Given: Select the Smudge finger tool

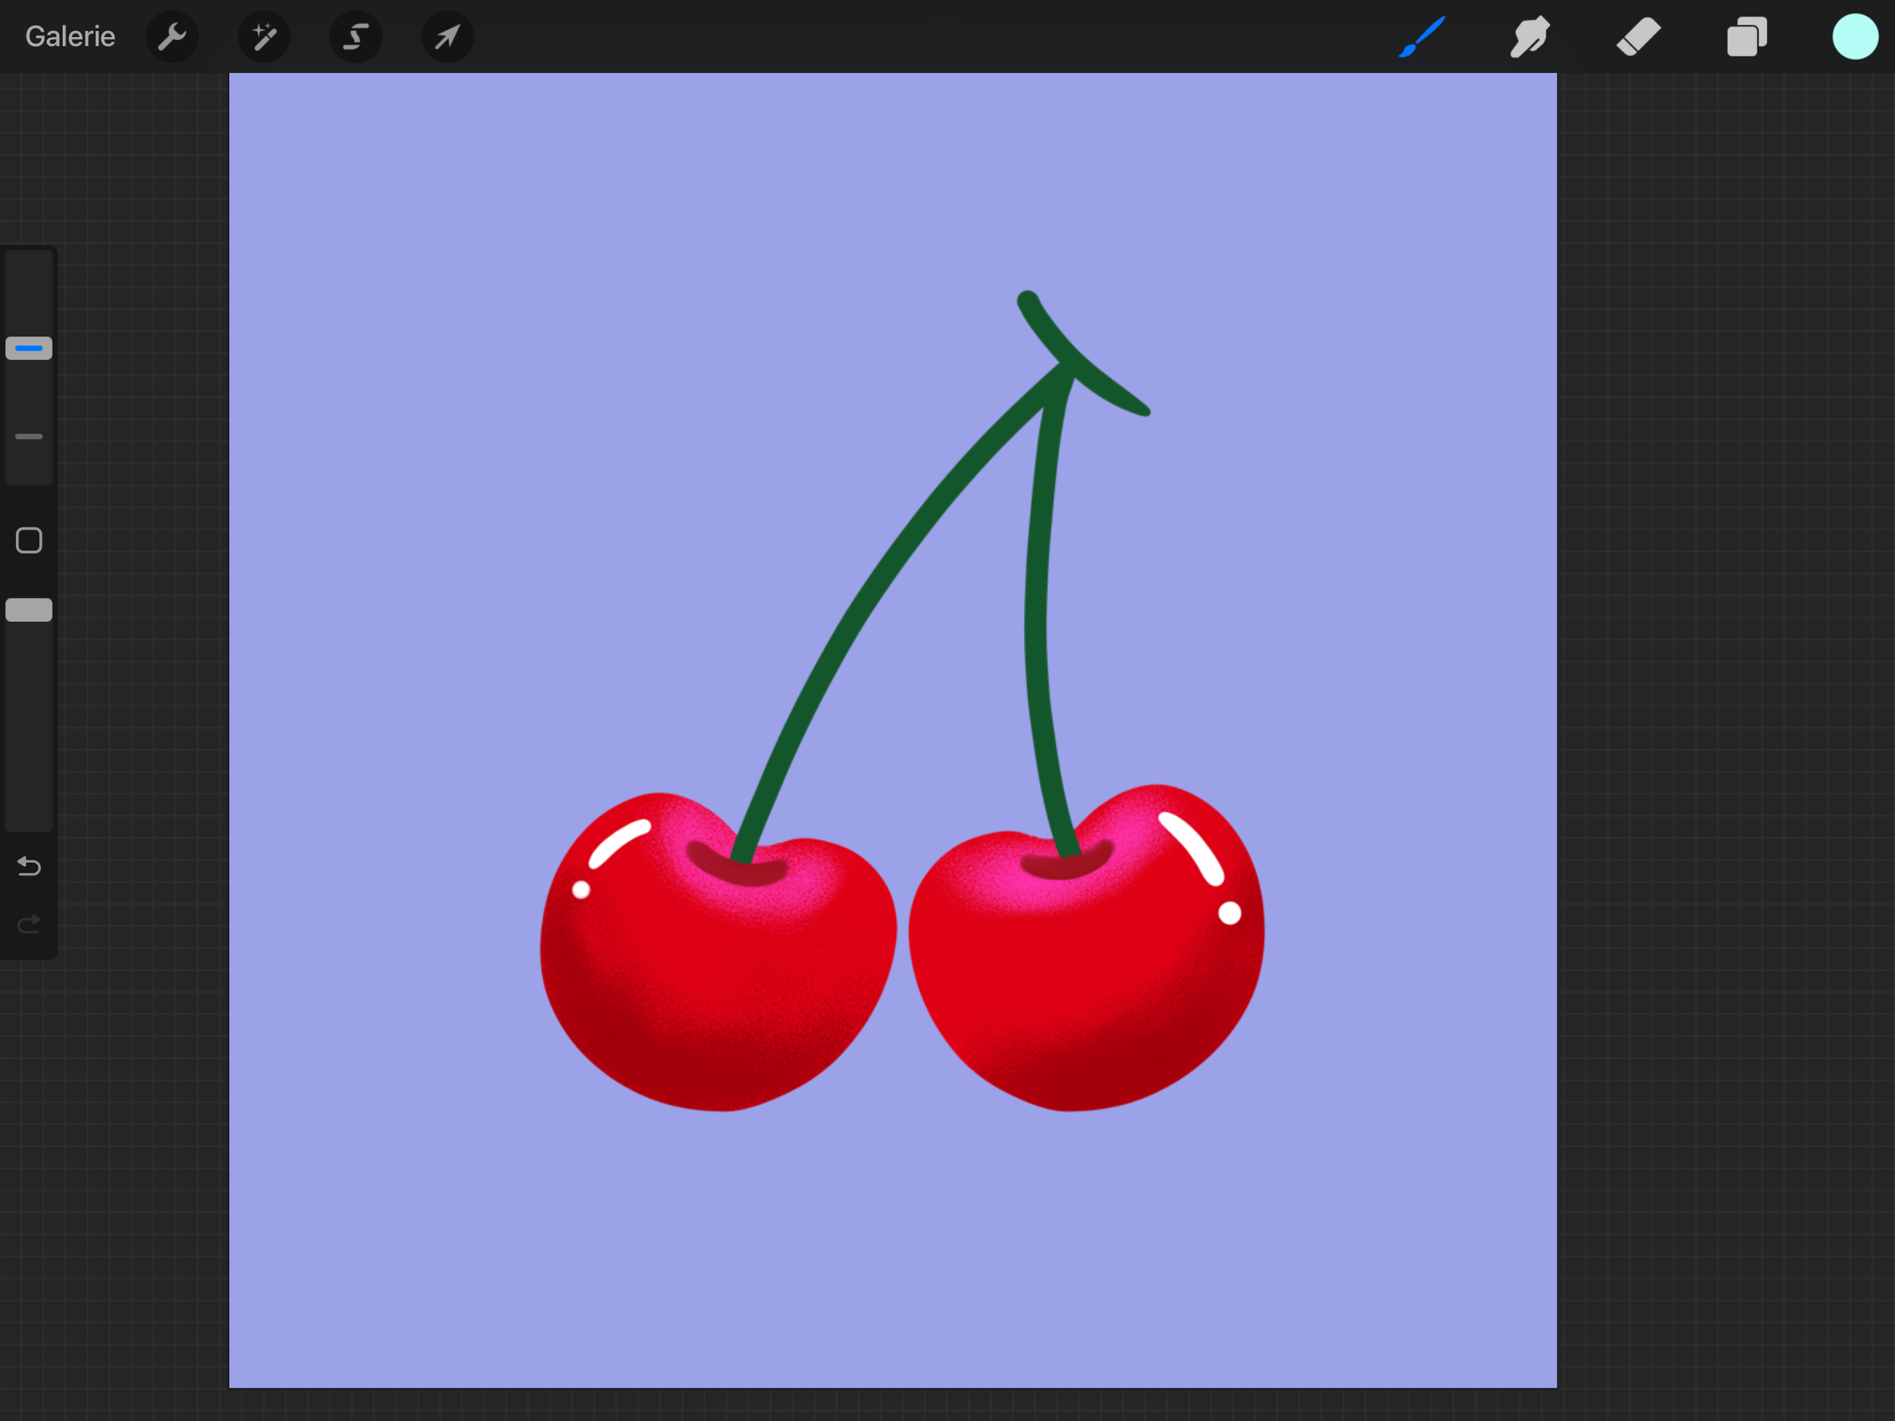Looking at the screenshot, I should click(x=1529, y=37).
